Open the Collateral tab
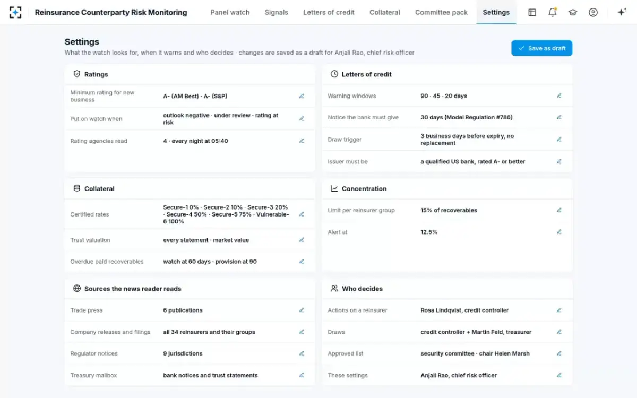This screenshot has width=637, height=398. click(385, 12)
